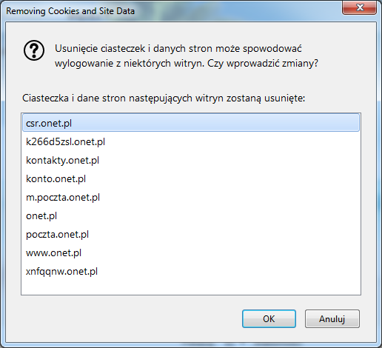Choose xnfqqnw.onet.pl at the list bottom
The height and width of the screenshot is (348, 382).
tap(191, 271)
